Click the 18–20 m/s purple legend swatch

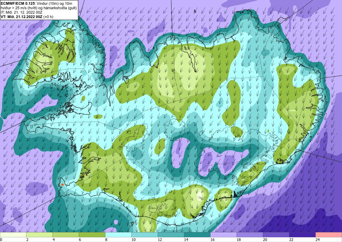[x=250, y=235]
